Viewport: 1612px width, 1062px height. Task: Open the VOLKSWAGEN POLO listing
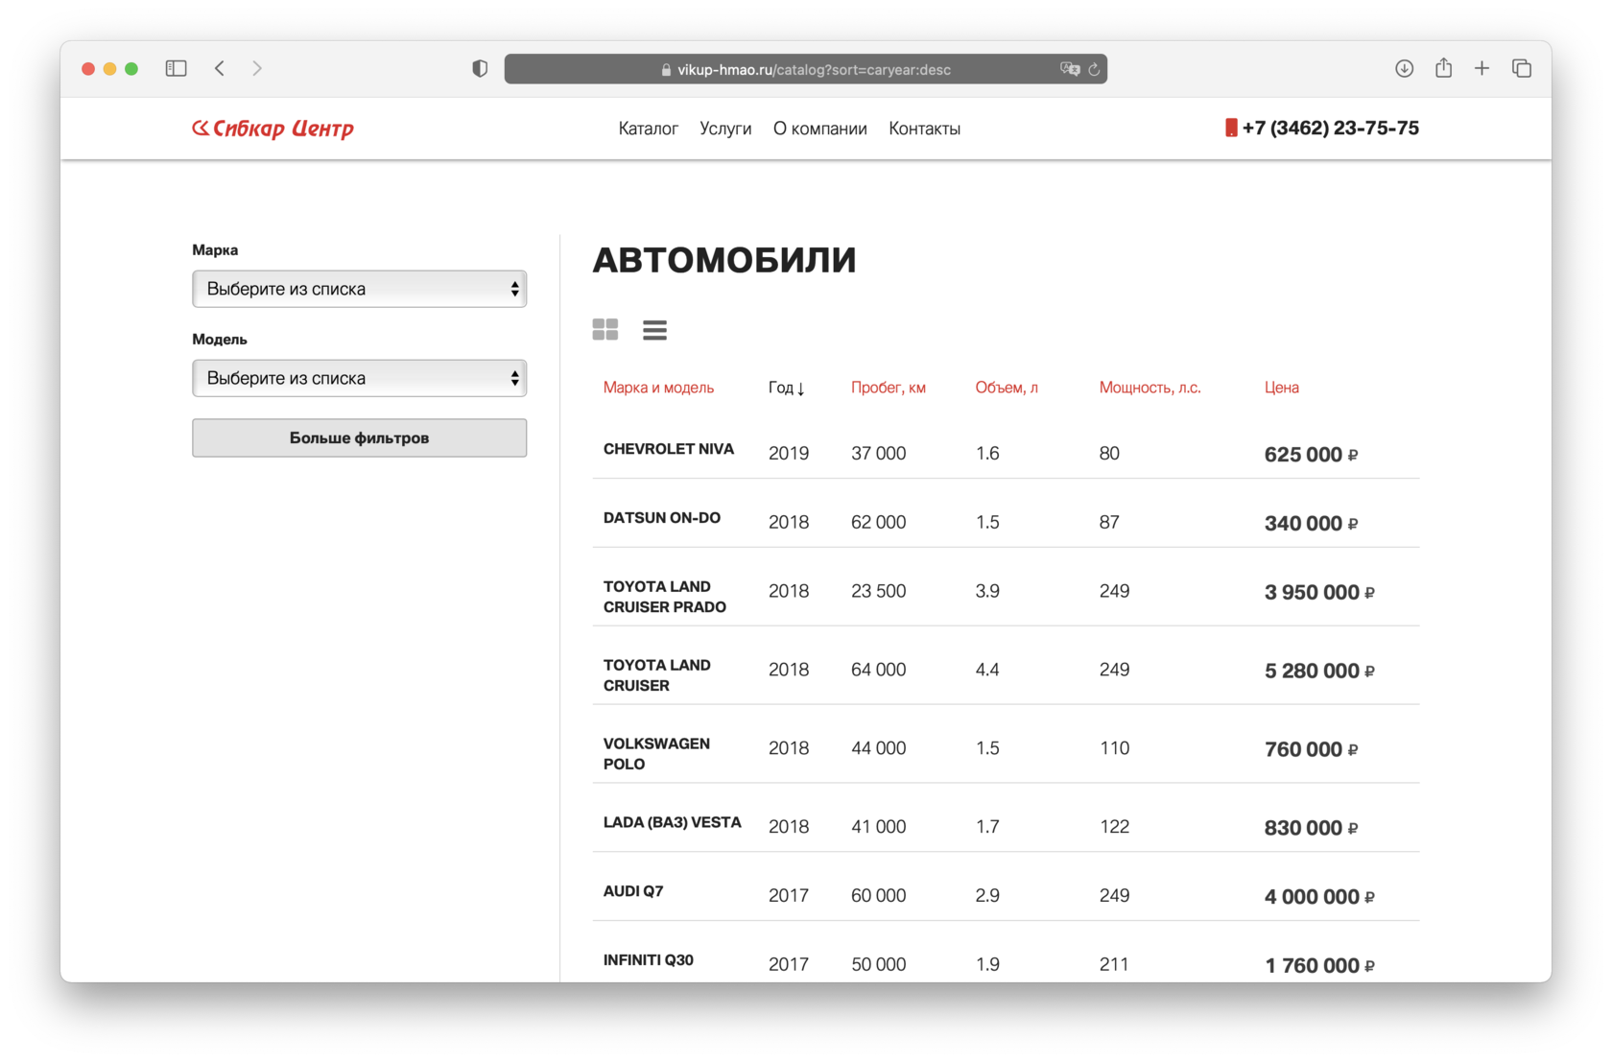(x=657, y=754)
